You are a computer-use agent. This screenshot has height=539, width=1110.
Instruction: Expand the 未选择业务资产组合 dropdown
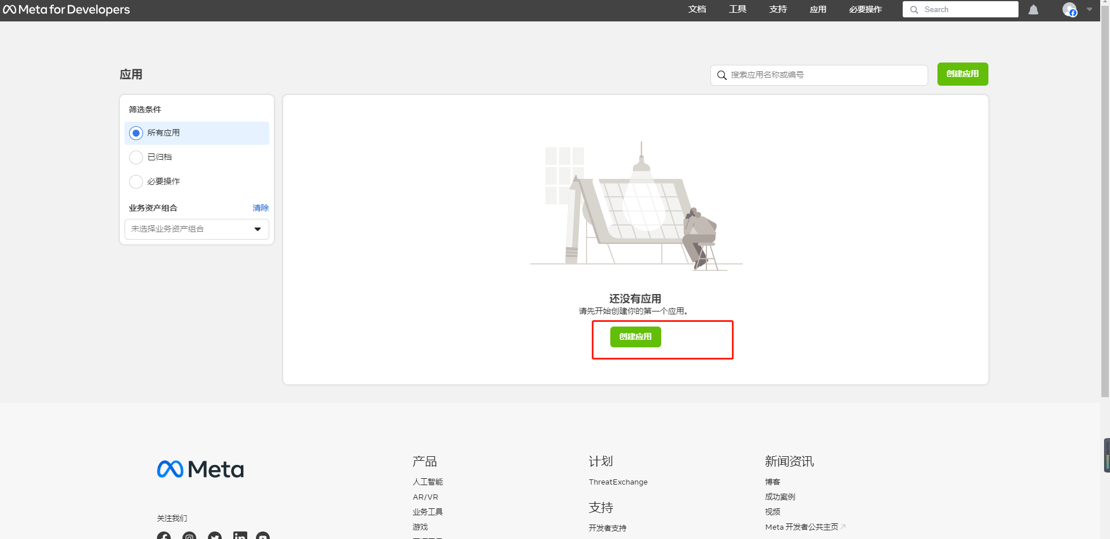point(197,229)
